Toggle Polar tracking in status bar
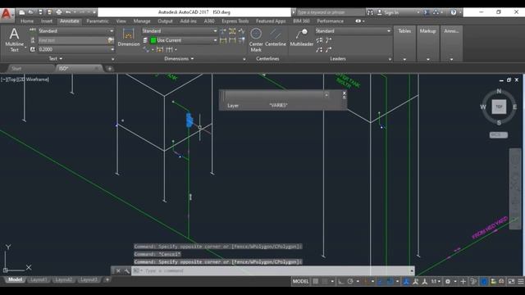Image resolution: width=525 pixels, height=295 pixels. [350, 282]
